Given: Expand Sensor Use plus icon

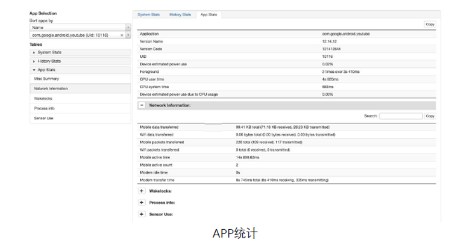Looking at the screenshot, I should [x=142, y=214].
